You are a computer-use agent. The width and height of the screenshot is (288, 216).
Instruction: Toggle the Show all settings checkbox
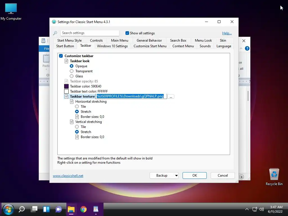coord(127,33)
